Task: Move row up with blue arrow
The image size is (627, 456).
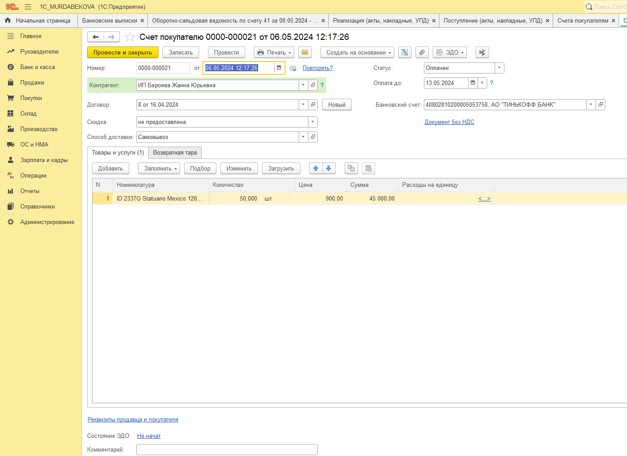Action: pos(316,168)
